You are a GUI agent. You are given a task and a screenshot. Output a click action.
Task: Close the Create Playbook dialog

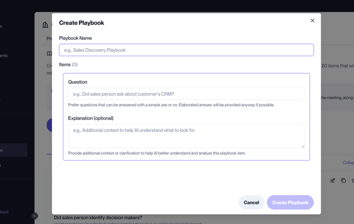coord(312,21)
